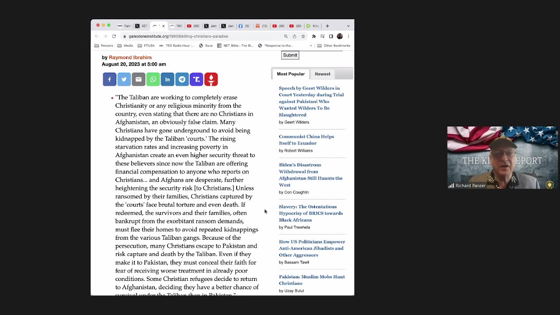Open 'Communist China Helps Itself to Ecuador'
This screenshot has width=560, height=315.
pyautogui.click(x=306, y=140)
